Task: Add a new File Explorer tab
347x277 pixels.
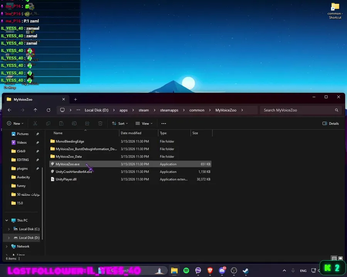Action: point(76,99)
